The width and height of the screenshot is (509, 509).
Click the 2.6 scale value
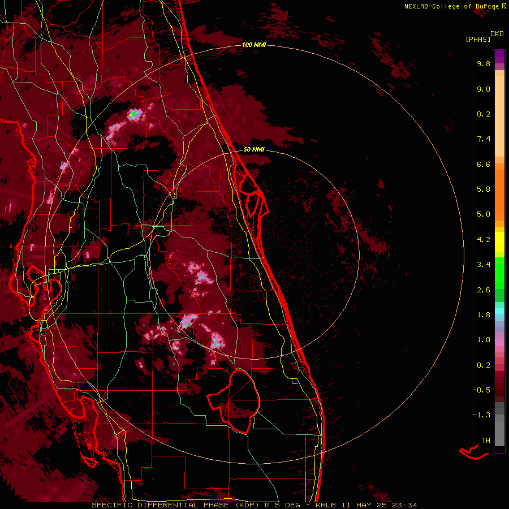pos(484,290)
